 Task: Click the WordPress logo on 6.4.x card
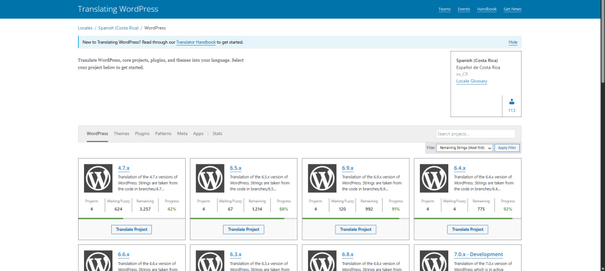(435, 178)
